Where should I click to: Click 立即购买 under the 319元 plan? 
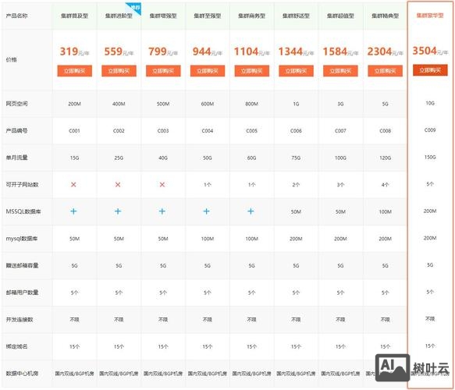point(75,71)
